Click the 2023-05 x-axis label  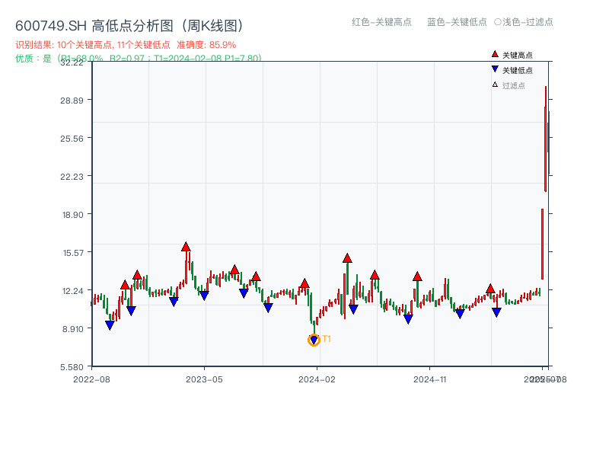[204, 379]
